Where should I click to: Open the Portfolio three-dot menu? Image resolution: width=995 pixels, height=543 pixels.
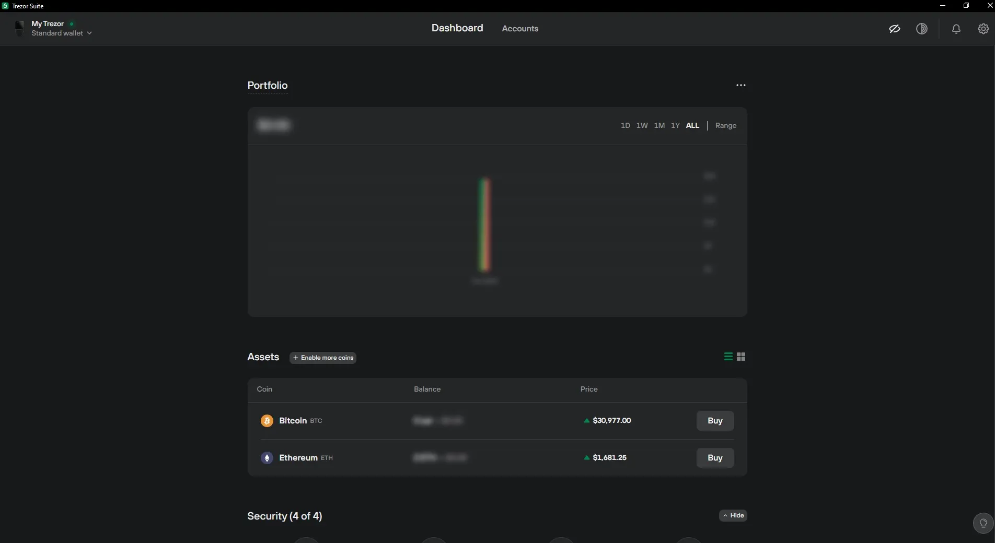pyautogui.click(x=741, y=85)
